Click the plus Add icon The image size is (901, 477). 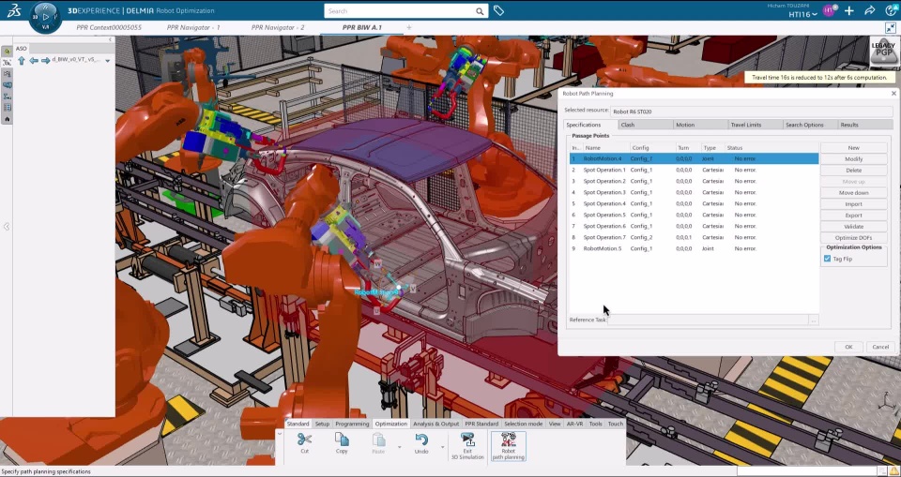[849, 10]
